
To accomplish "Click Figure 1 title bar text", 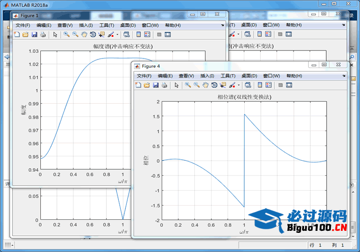I will pos(29,16).
